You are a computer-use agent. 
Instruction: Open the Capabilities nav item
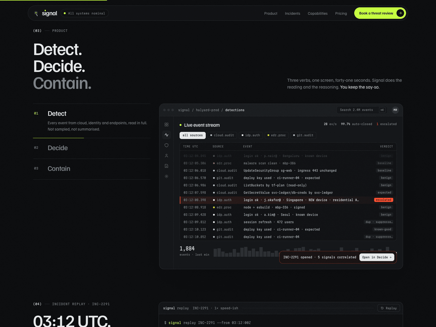tap(318, 13)
